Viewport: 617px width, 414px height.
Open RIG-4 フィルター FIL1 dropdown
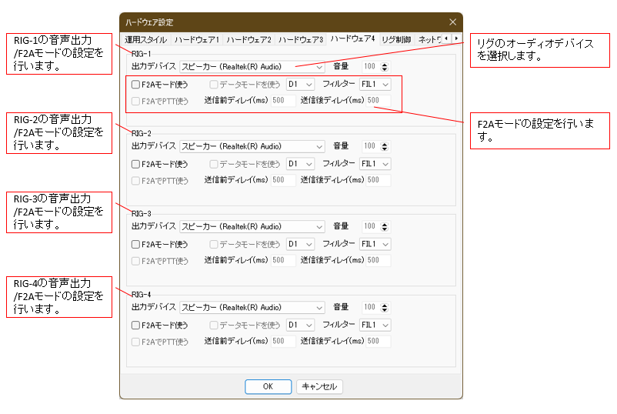pos(375,325)
